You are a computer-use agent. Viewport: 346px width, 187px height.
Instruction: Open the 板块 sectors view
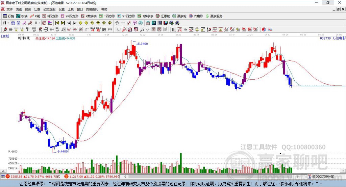(x=22, y=16)
